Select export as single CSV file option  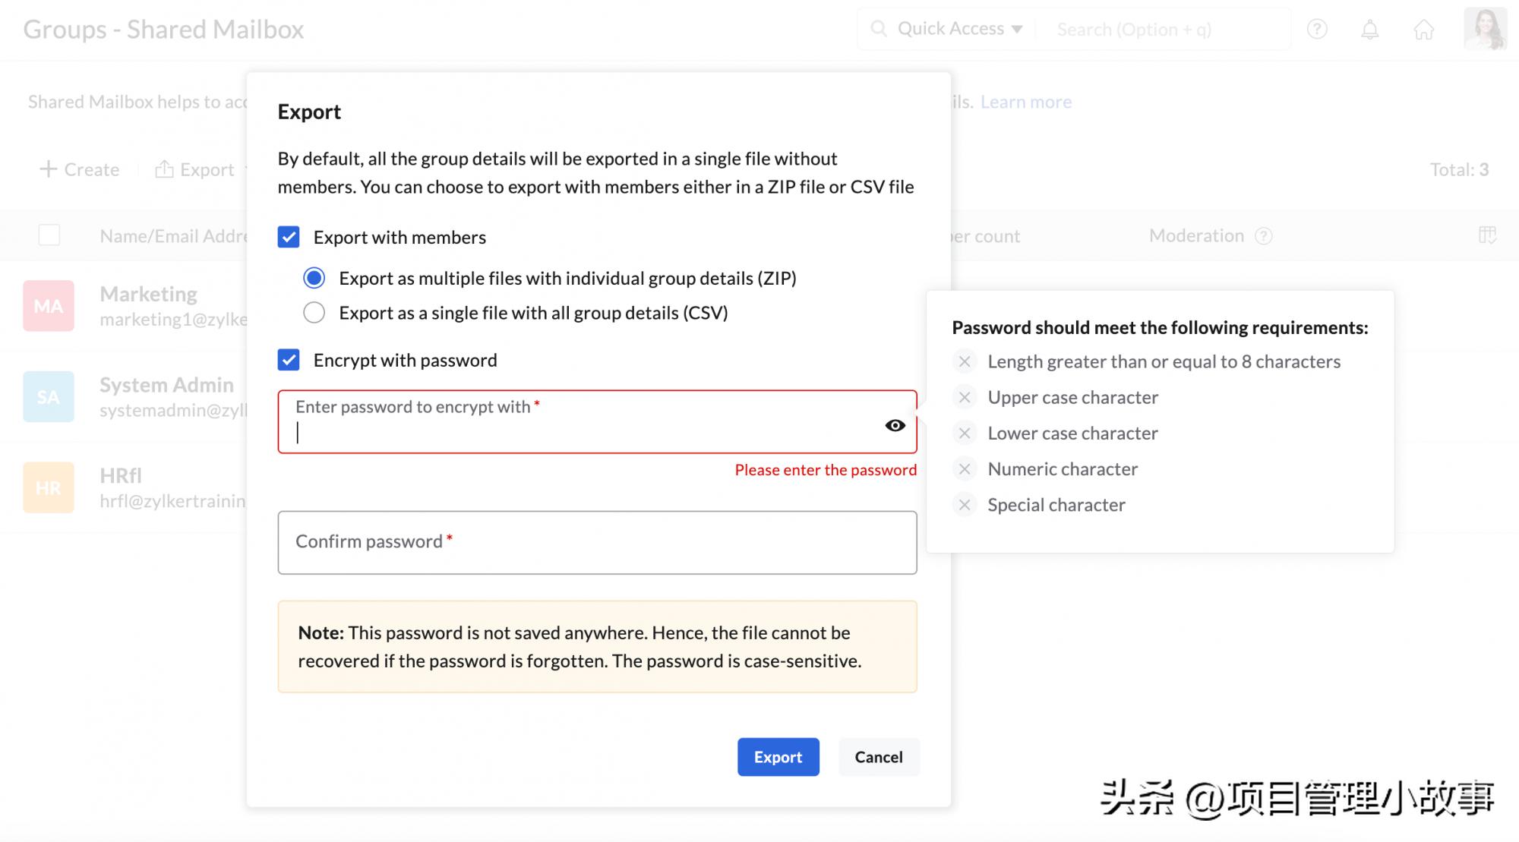[x=314, y=312]
